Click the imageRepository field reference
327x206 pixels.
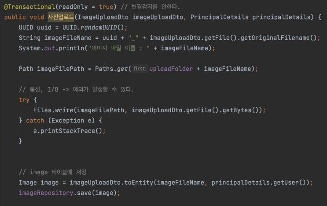[46, 193]
